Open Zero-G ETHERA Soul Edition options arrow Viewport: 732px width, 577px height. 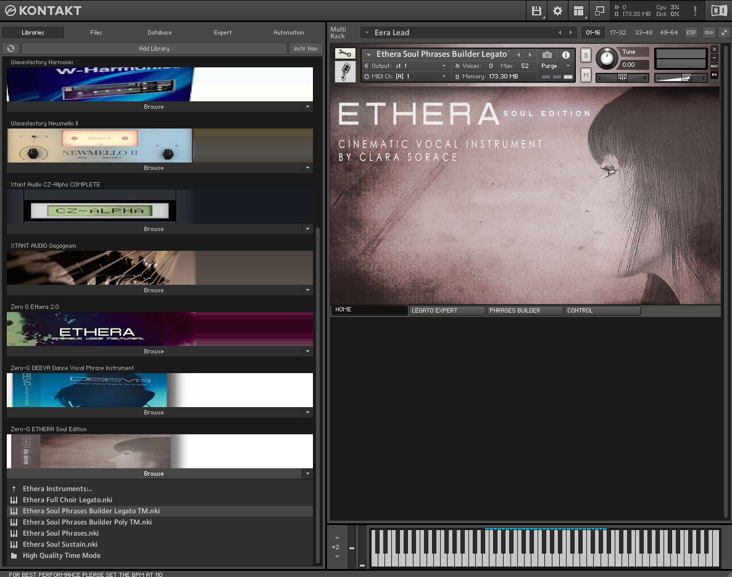(307, 474)
